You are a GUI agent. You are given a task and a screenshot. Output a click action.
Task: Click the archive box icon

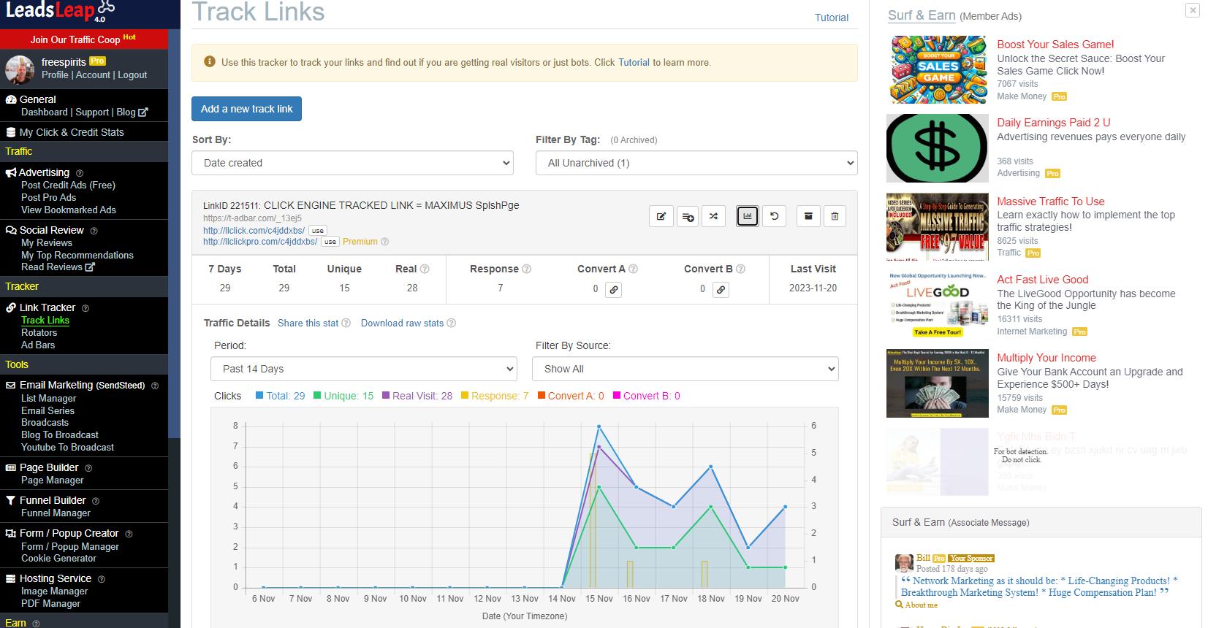coord(808,216)
